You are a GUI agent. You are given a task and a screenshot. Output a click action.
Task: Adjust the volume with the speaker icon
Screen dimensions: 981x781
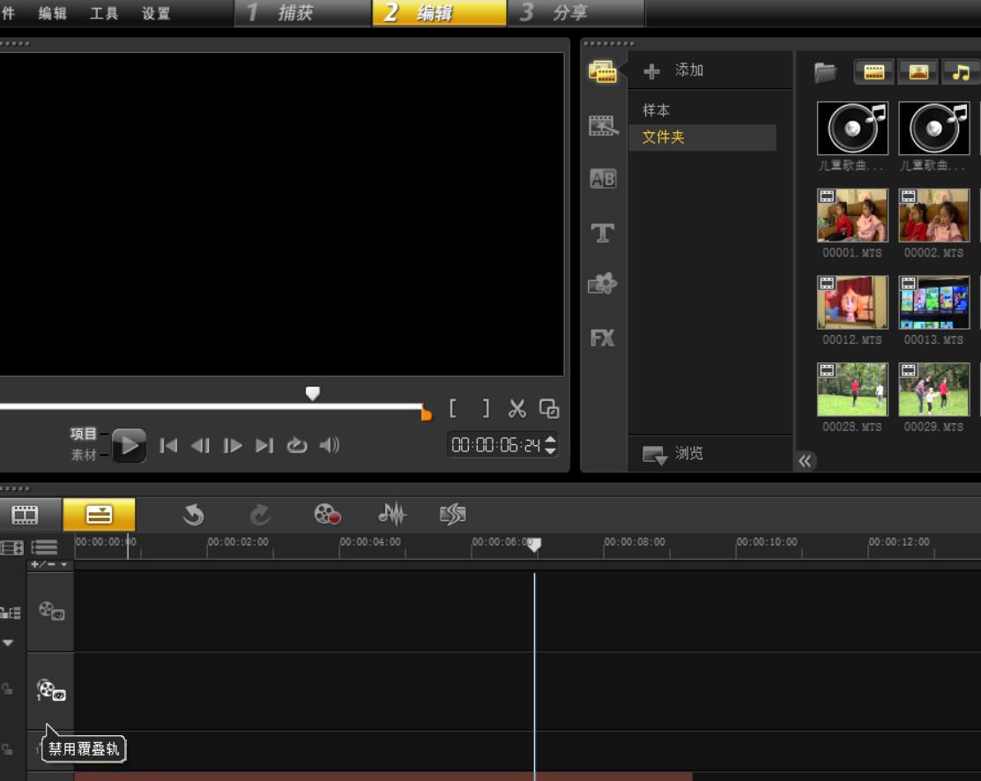click(x=330, y=445)
